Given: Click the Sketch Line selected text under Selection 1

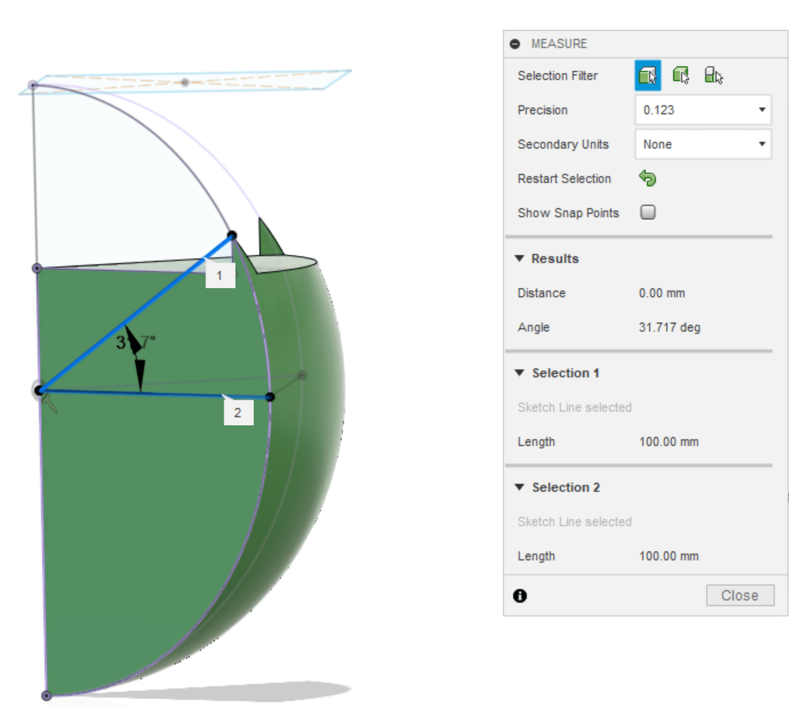Looking at the screenshot, I should [x=575, y=407].
